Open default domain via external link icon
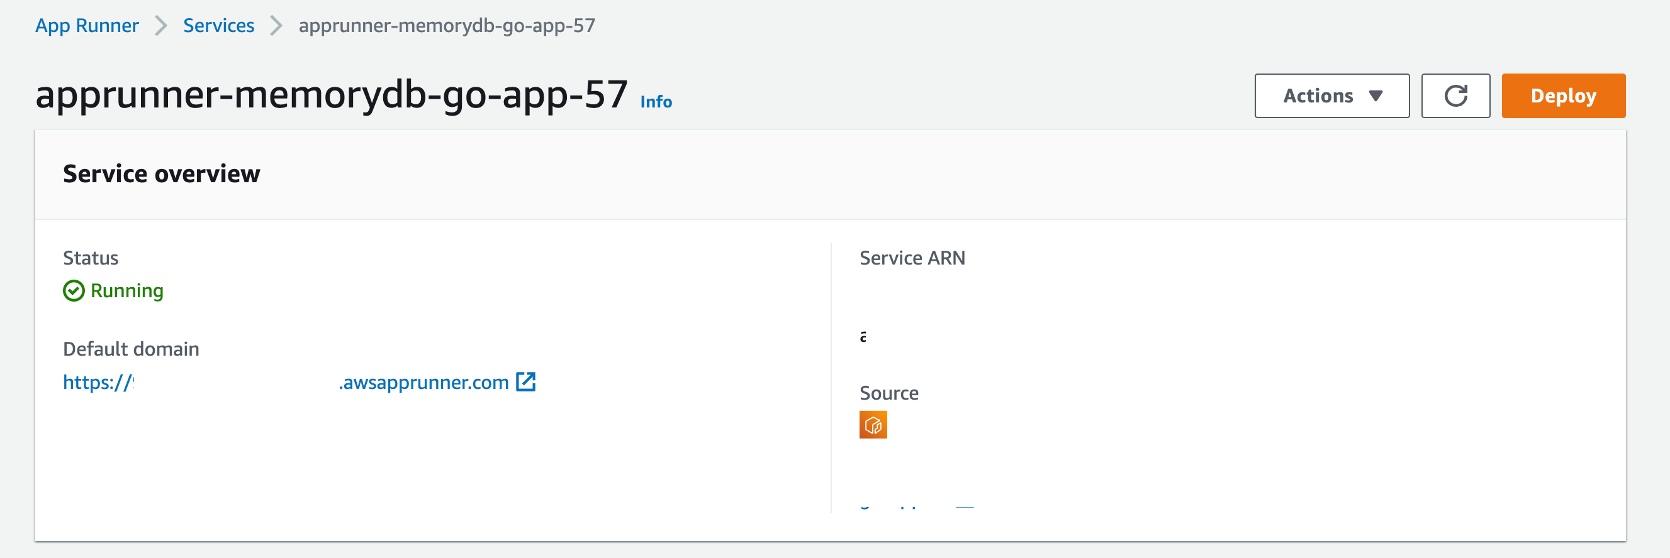Viewport: 1670px width, 558px height. pos(527,382)
